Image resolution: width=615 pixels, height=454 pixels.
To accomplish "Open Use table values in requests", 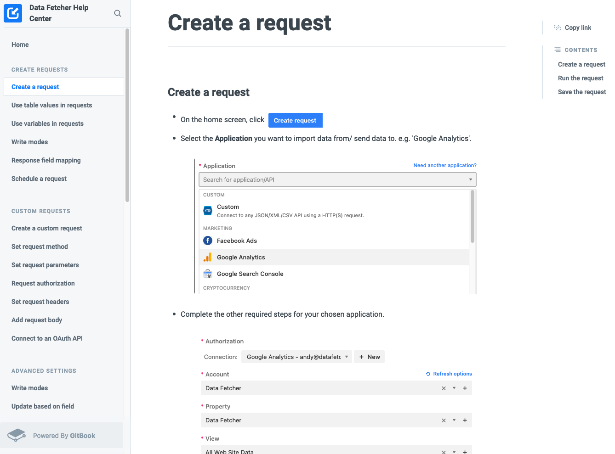I will click(51, 105).
